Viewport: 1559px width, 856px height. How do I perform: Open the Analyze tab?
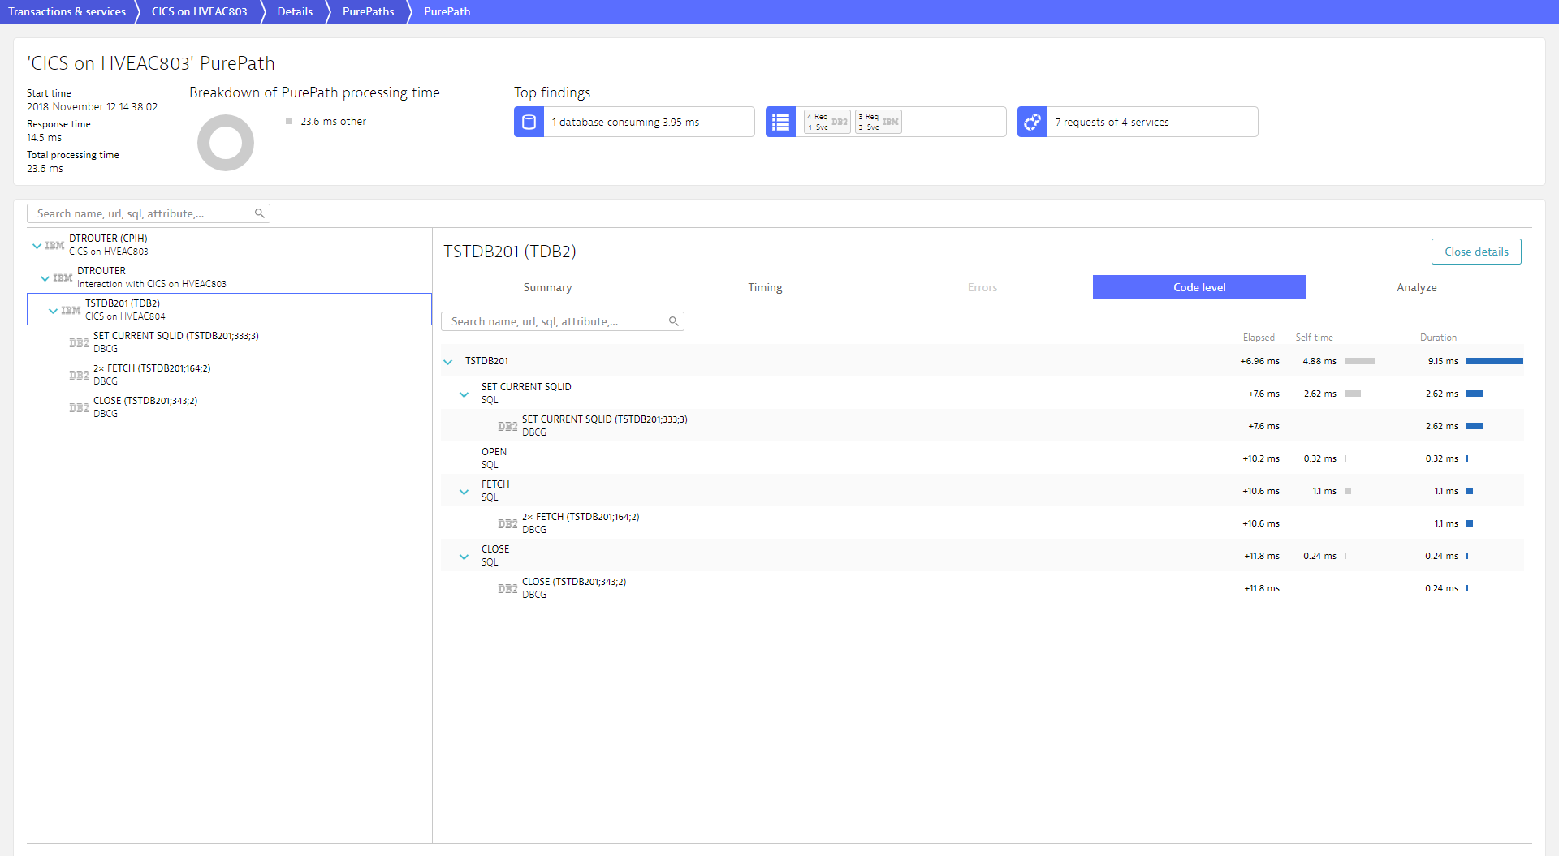pyautogui.click(x=1417, y=287)
